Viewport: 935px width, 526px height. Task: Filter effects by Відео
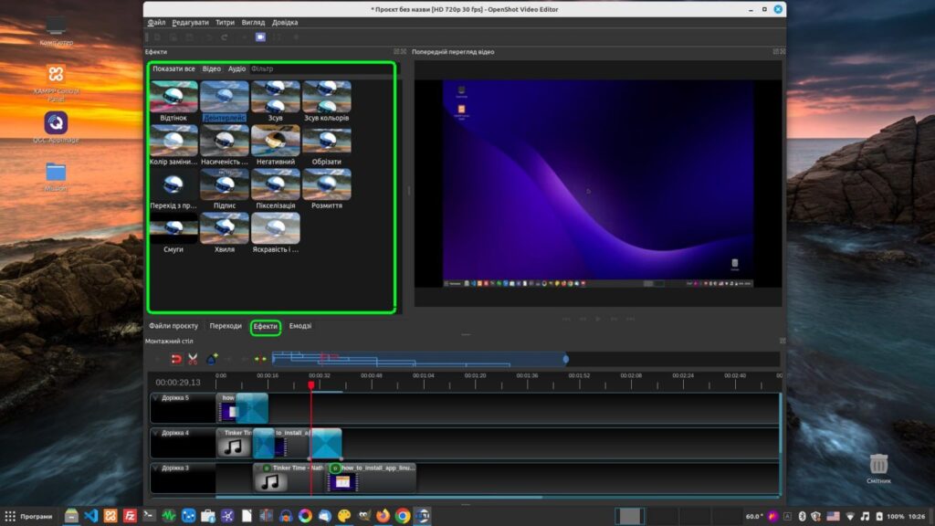point(211,69)
